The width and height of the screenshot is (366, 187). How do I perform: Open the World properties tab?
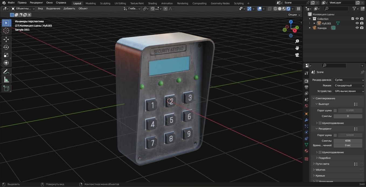tap(306, 106)
